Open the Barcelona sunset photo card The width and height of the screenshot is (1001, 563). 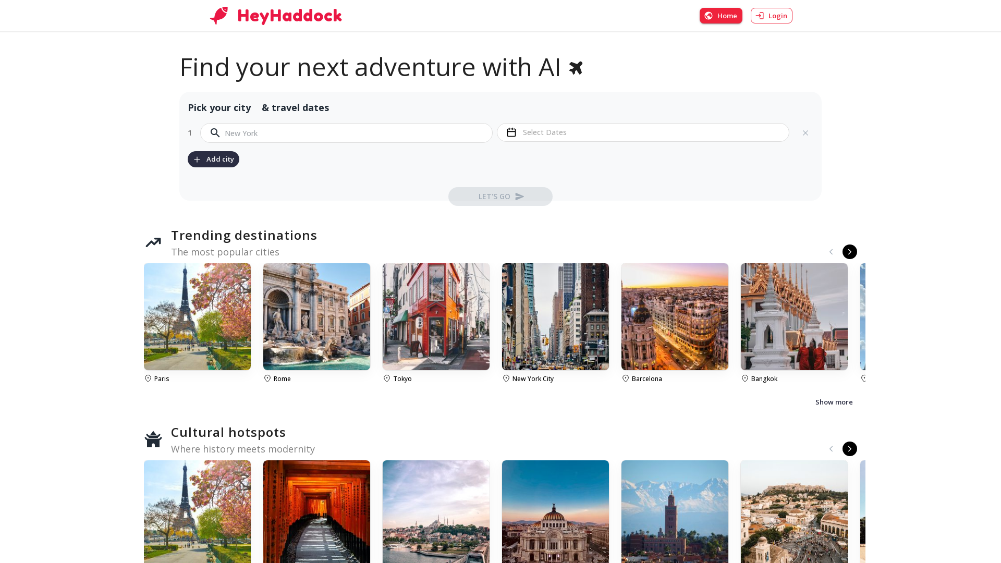click(675, 316)
